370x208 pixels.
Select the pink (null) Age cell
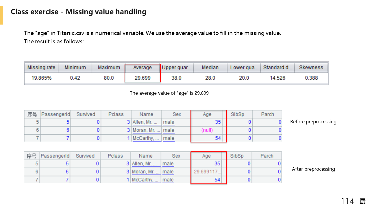coord(207,130)
